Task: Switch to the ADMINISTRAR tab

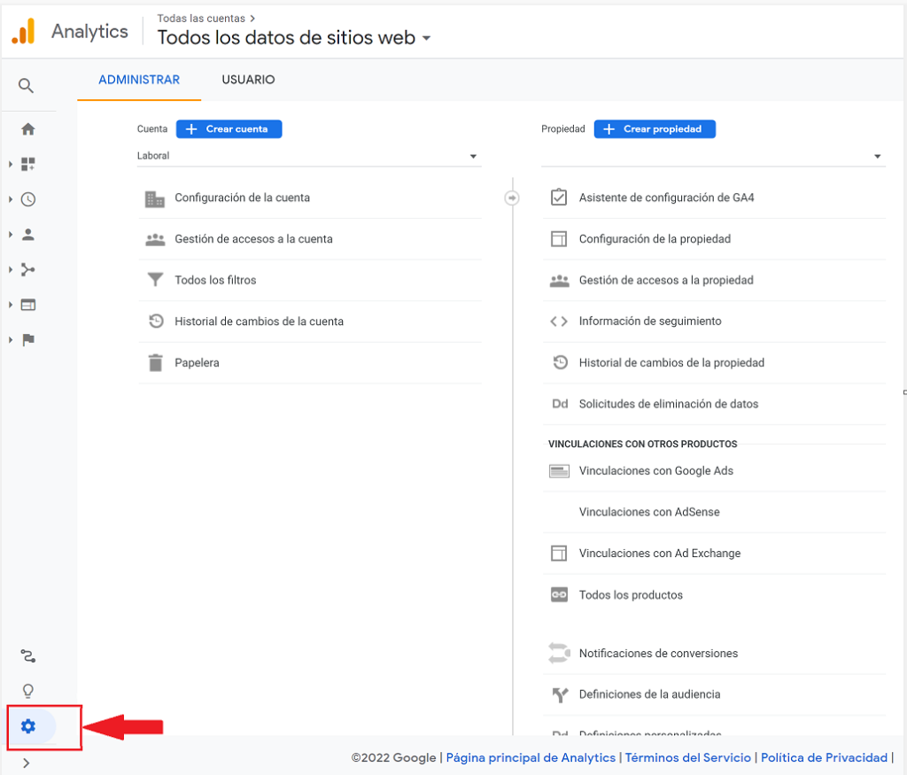Action: [x=139, y=80]
